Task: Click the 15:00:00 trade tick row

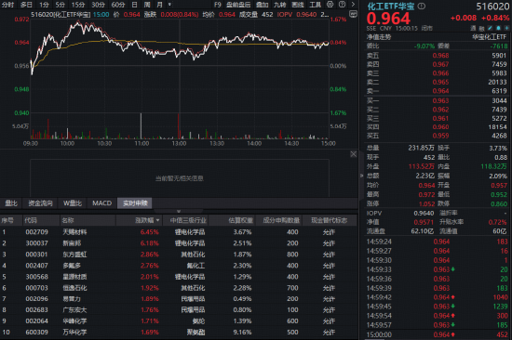Action: pyautogui.click(x=437, y=334)
